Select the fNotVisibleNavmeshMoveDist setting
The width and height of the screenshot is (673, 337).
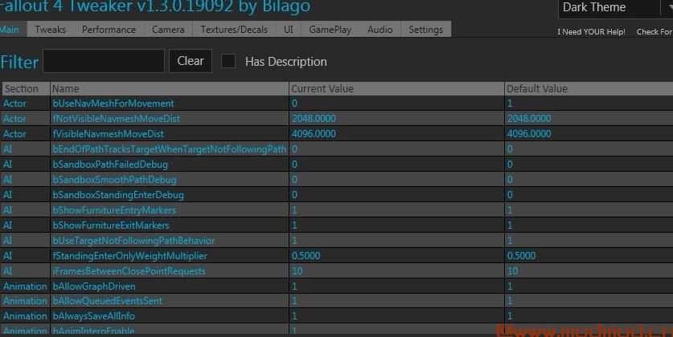click(117, 119)
